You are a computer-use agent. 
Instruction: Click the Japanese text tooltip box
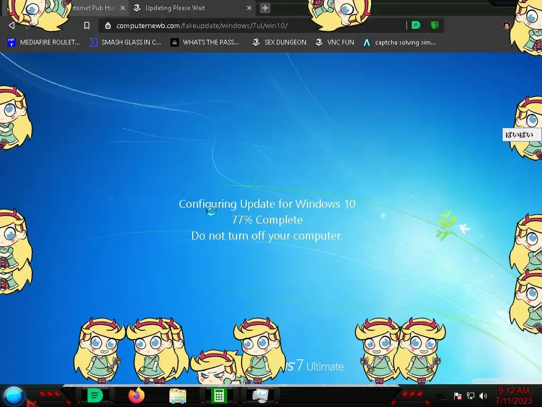521,135
